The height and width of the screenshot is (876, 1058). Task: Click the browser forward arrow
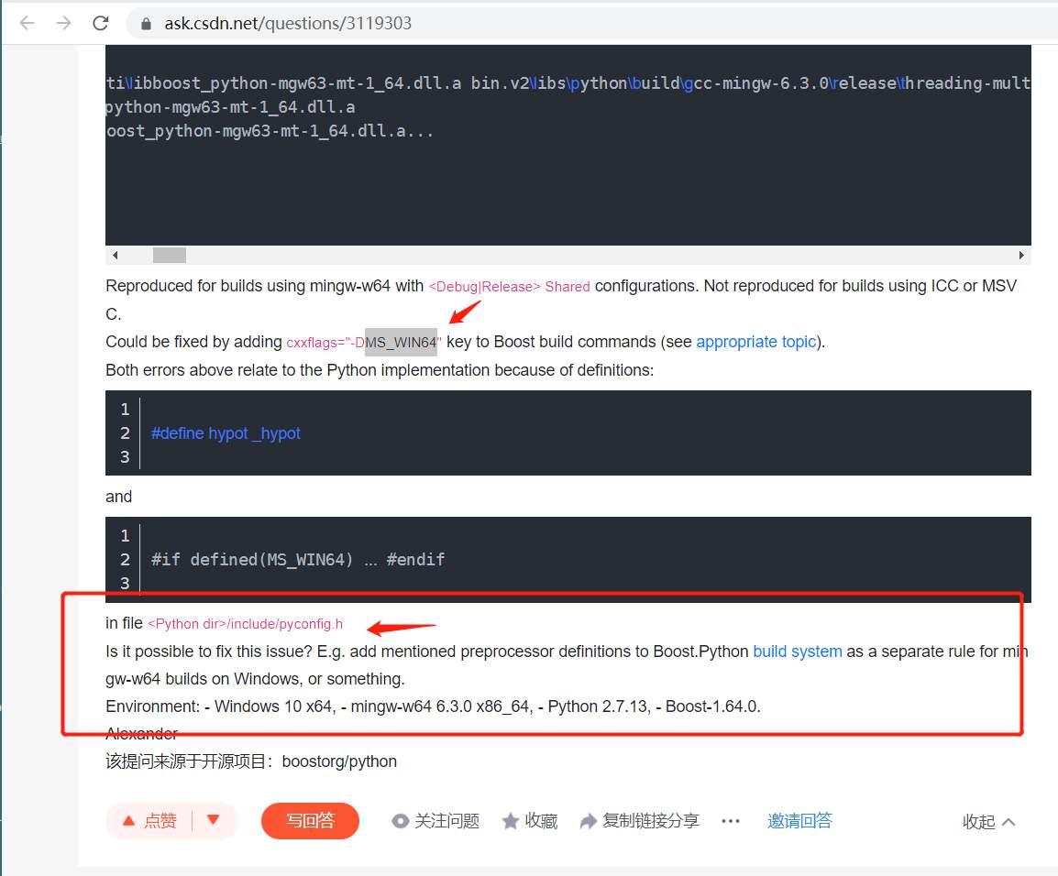(x=63, y=24)
